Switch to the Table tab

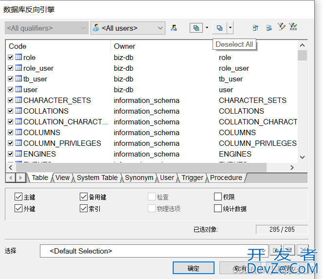click(40, 178)
